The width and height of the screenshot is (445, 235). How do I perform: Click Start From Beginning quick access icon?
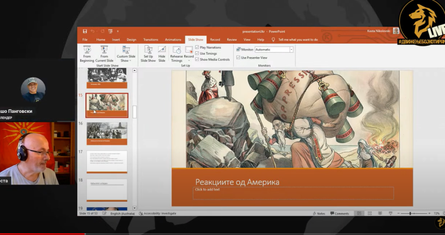tap(110, 31)
